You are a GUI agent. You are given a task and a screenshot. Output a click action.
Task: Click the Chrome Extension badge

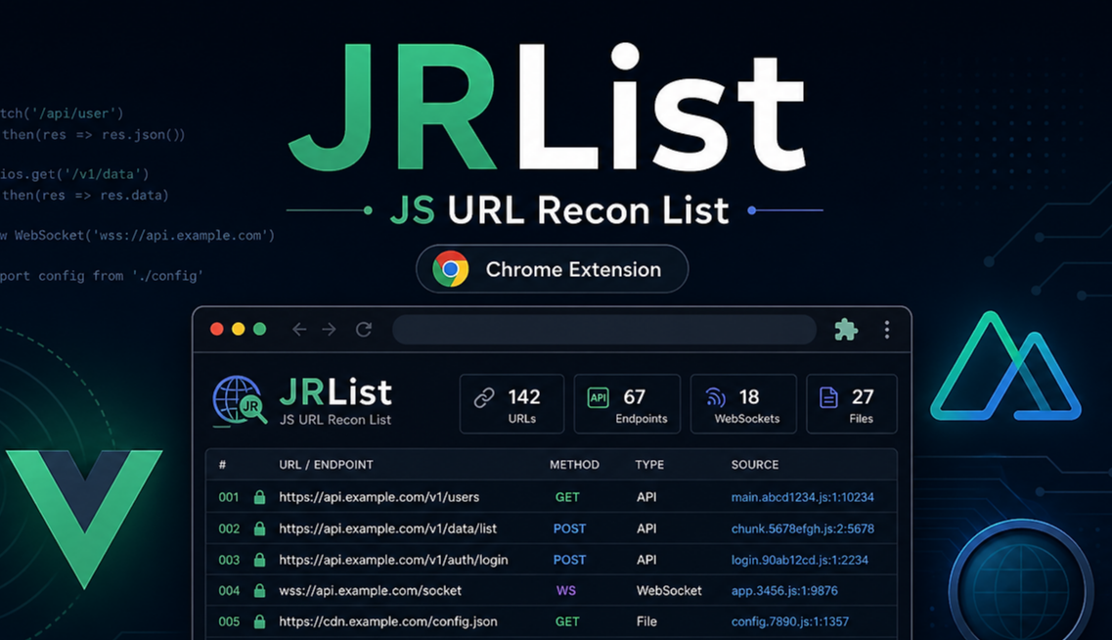[x=552, y=269]
